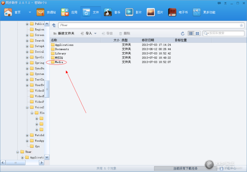
Task: Sort by the 名称 column header
Action: click(x=75, y=40)
